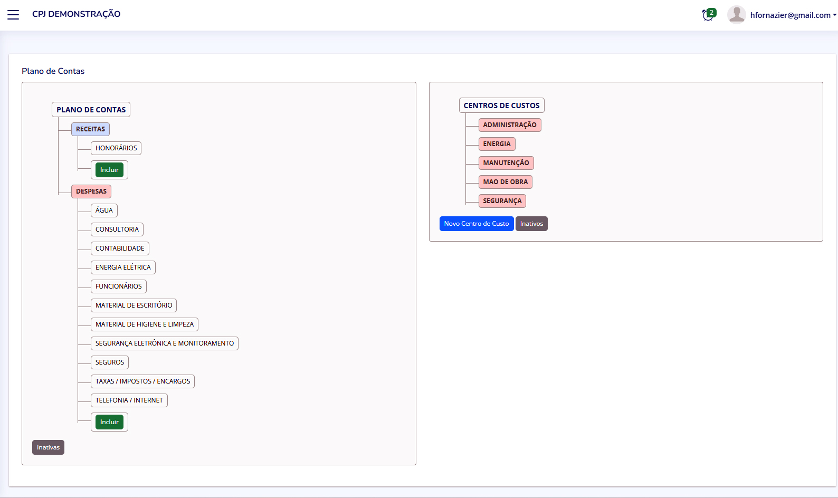The image size is (838, 498).
Task: Open the hamburger menu
Action: 13,15
